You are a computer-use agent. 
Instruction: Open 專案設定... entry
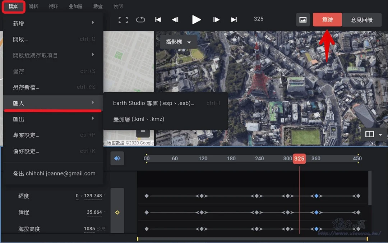(53, 135)
